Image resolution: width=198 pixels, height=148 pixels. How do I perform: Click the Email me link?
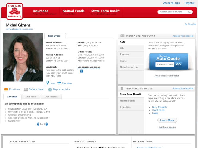click(x=14, y=89)
